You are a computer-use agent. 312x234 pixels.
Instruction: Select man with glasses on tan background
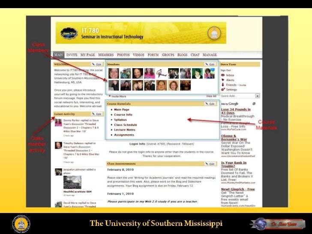pos(162,85)
